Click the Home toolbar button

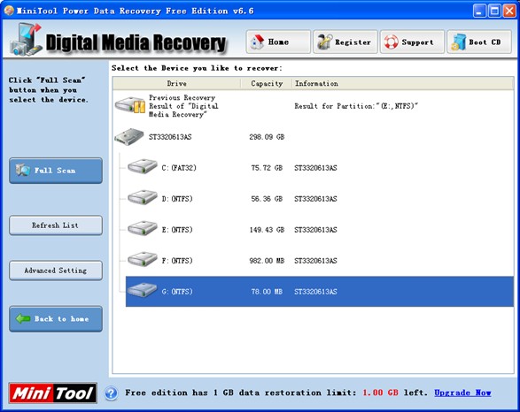278,42
